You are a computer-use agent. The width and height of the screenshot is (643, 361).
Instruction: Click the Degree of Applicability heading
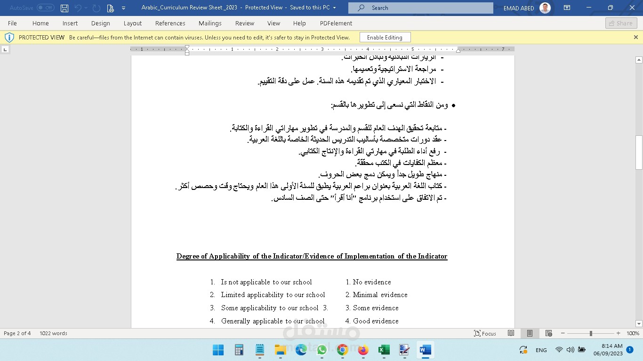tap(312, 256)
